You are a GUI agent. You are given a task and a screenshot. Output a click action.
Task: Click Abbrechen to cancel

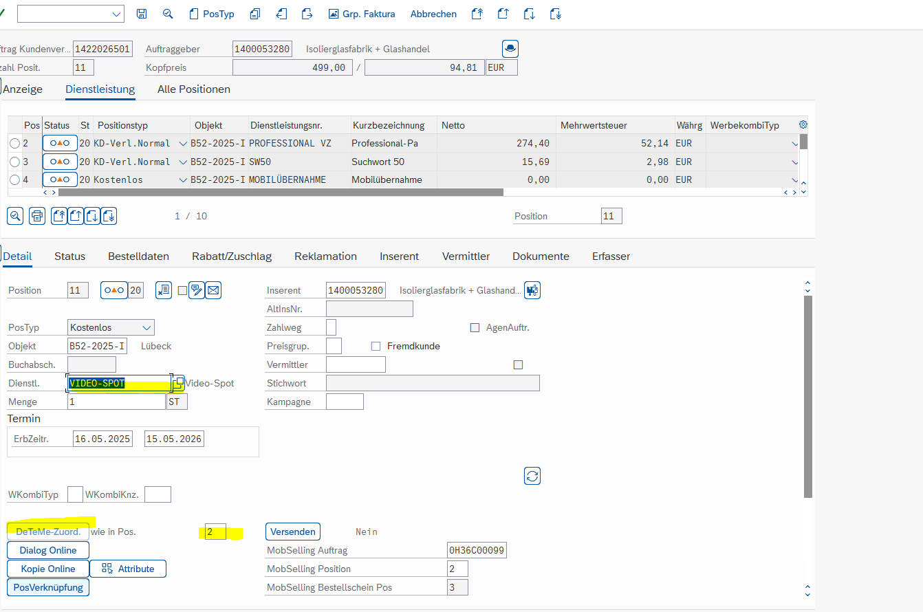[433, 14]
